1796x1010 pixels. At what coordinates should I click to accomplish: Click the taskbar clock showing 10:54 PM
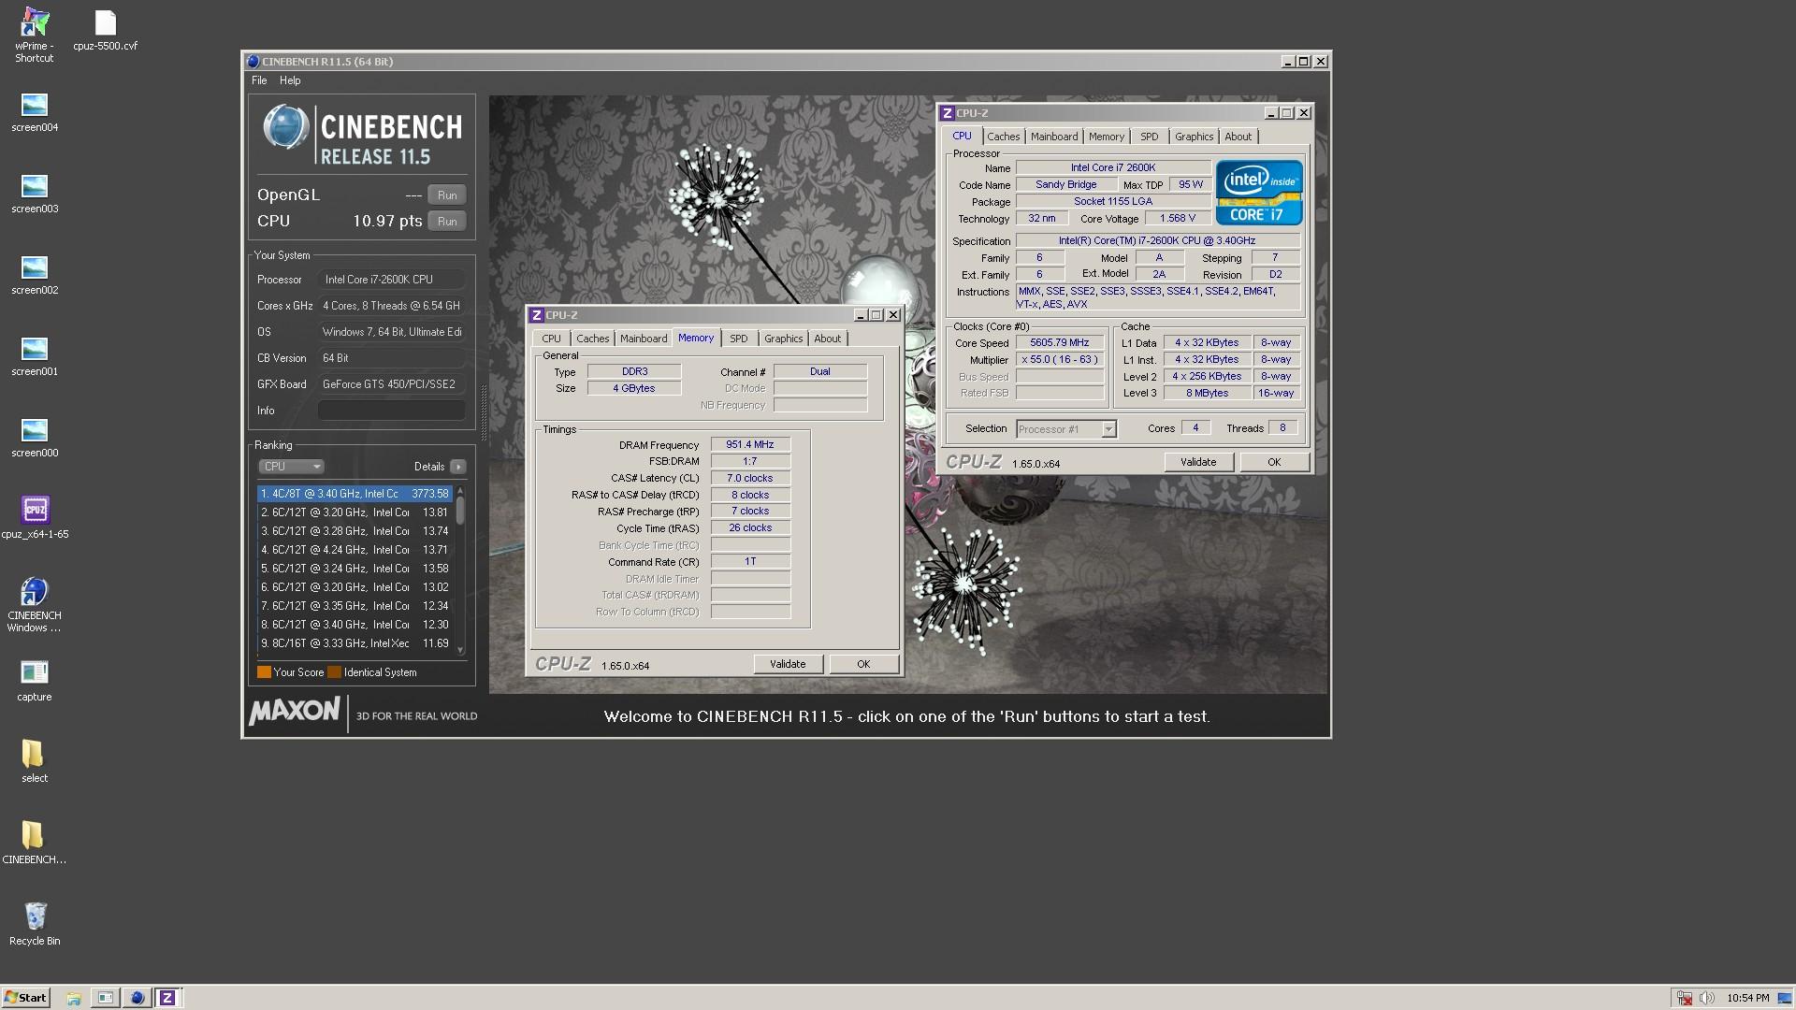(1748, 998)
